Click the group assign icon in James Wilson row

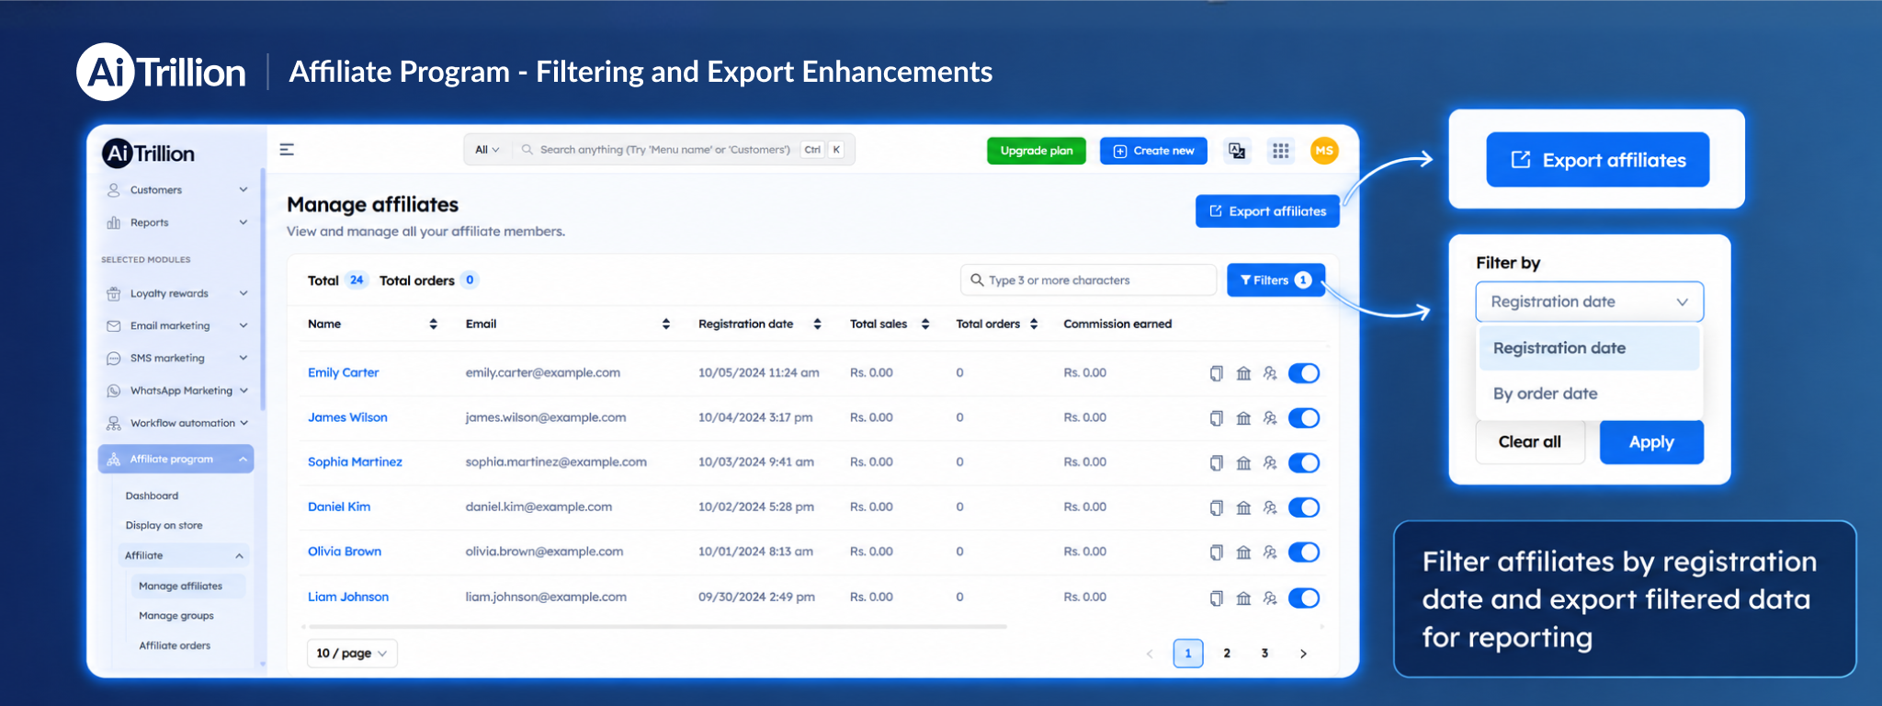coord(1270,418)
